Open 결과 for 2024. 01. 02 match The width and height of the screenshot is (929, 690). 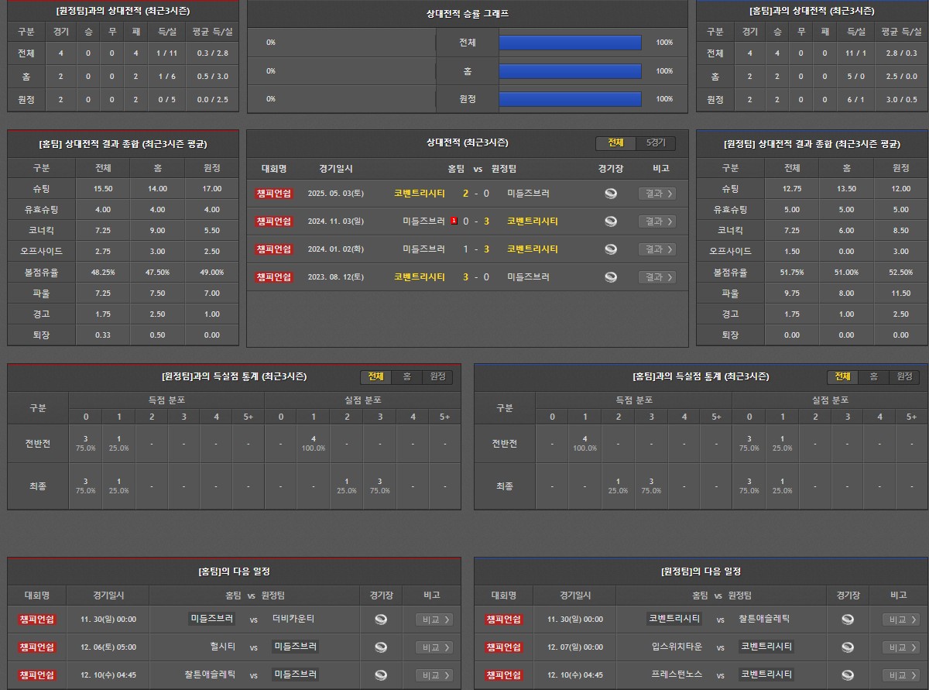click(x=656, y=249)
